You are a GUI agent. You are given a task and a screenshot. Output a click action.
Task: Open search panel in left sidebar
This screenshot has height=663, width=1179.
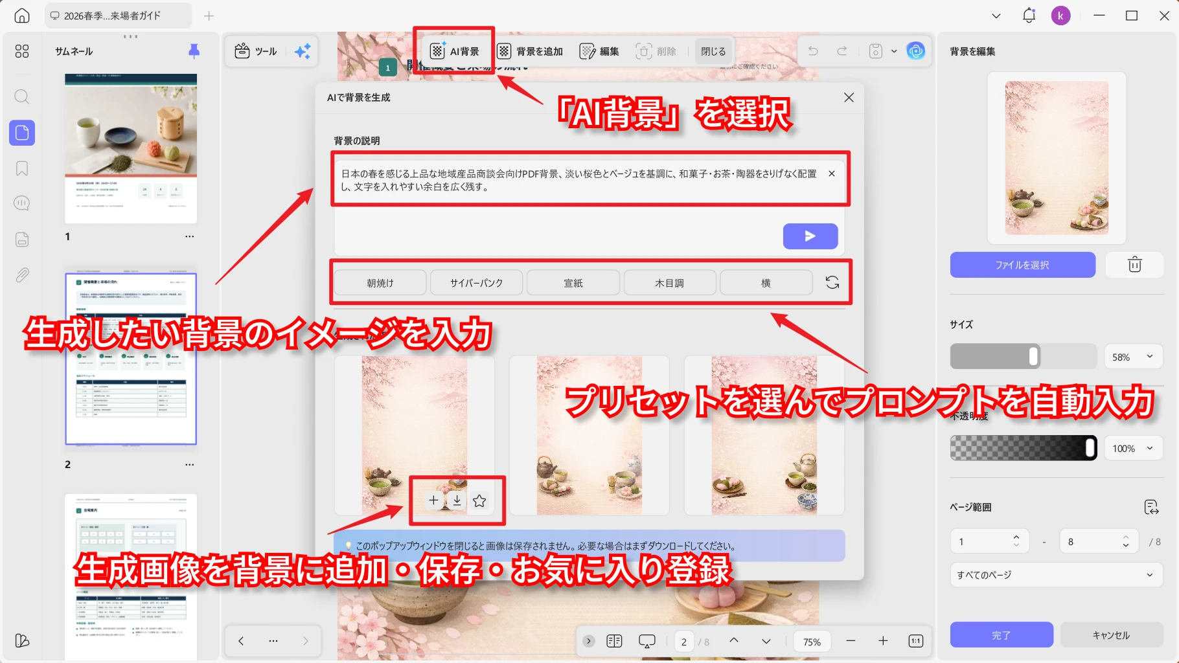[x=22, y=97]
